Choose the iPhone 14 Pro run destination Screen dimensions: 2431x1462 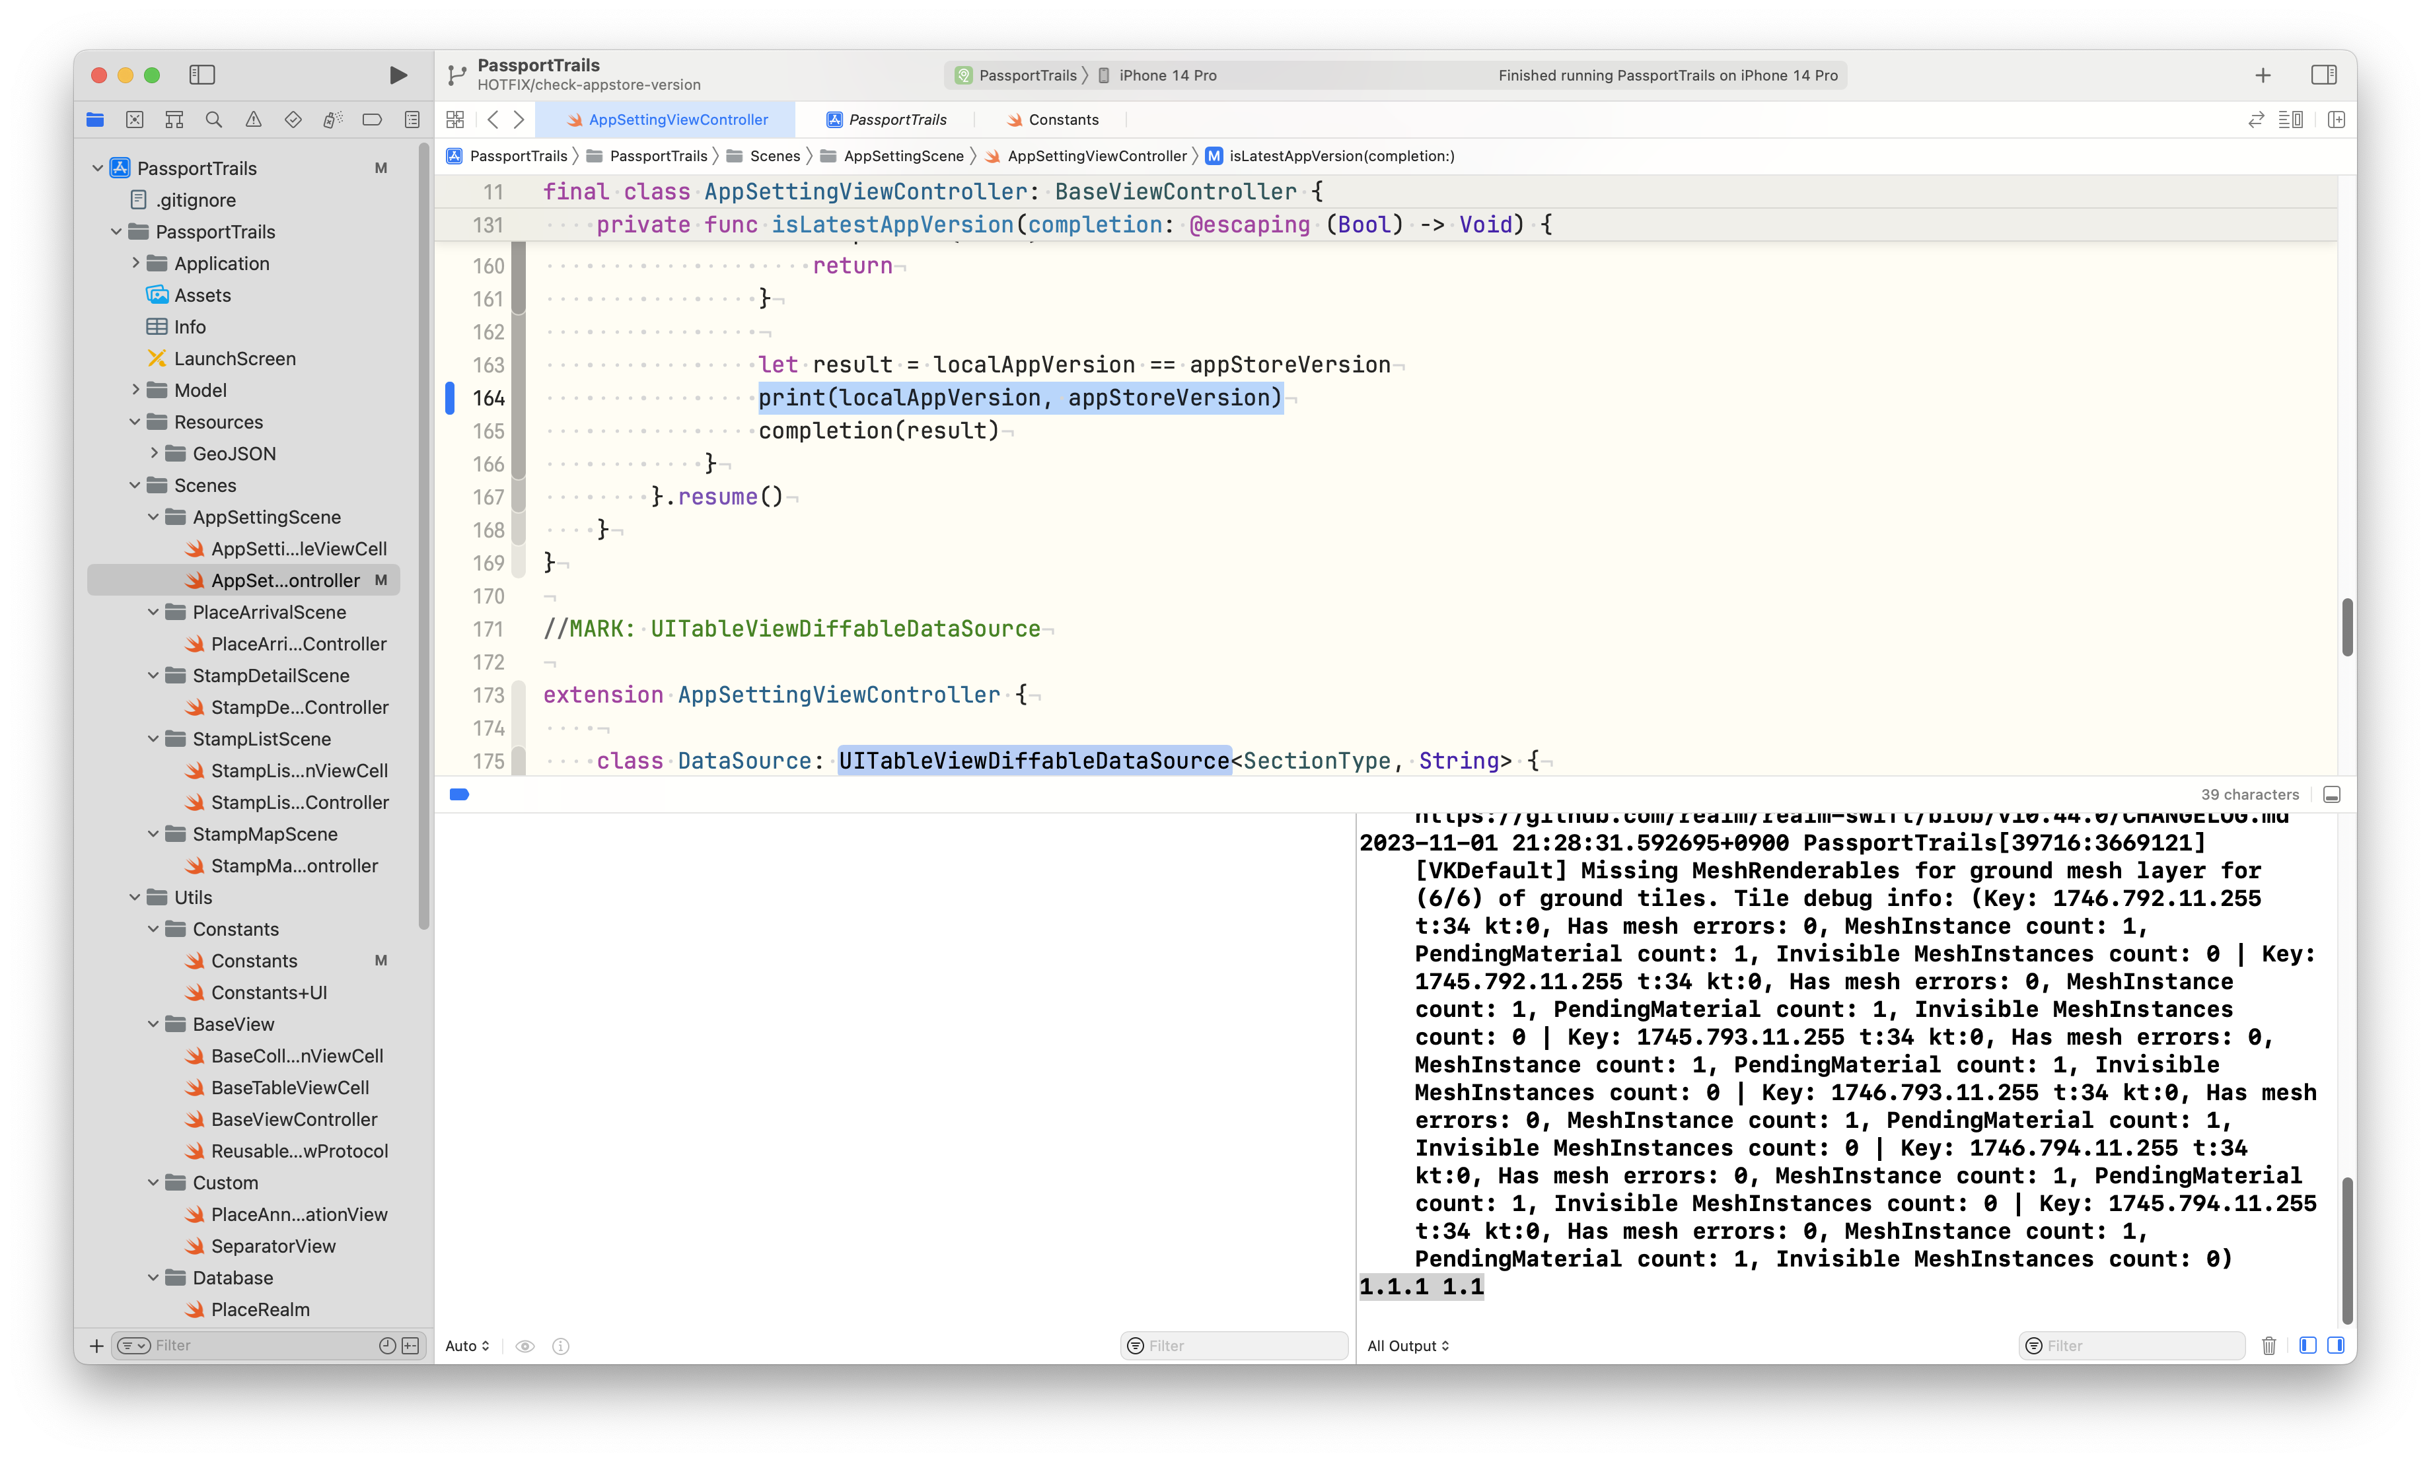click(x=1158, y=75)
